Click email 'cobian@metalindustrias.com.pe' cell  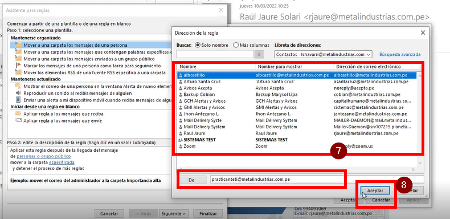point(367,94)
